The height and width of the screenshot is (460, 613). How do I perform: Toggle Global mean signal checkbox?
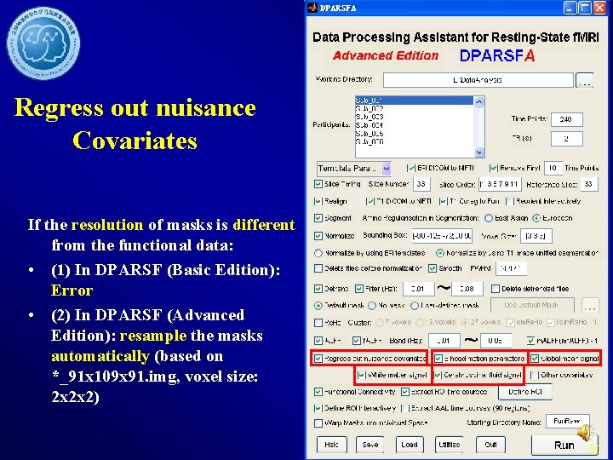535,359
